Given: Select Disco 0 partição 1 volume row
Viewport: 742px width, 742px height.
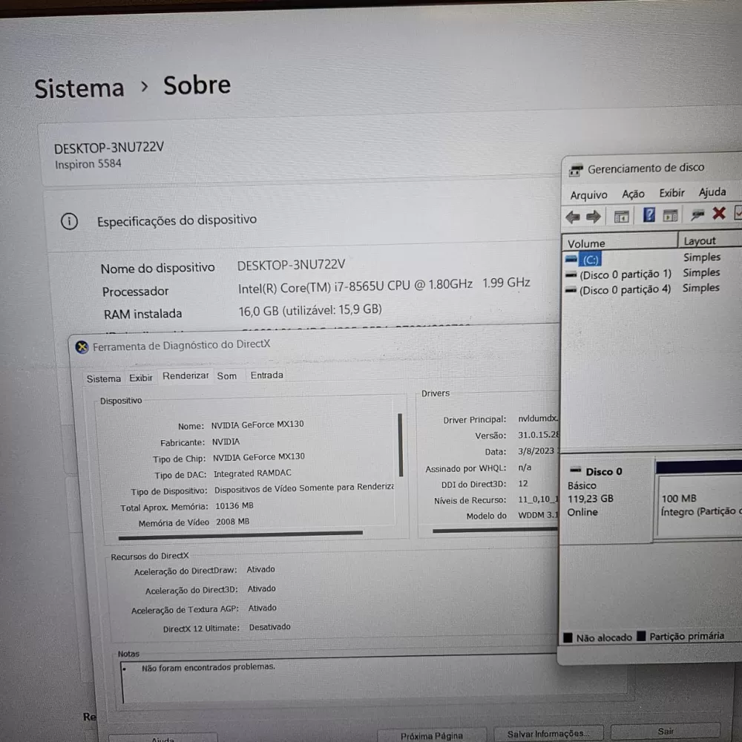Looking at the screenshot, I should coord(625,275).
